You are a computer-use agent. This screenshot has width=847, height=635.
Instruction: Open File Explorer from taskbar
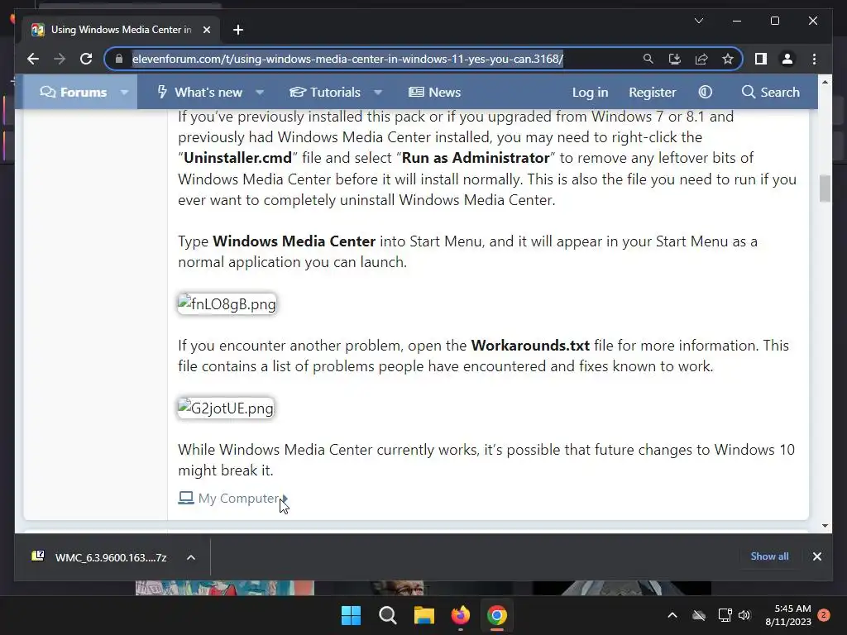pos(424,615)
